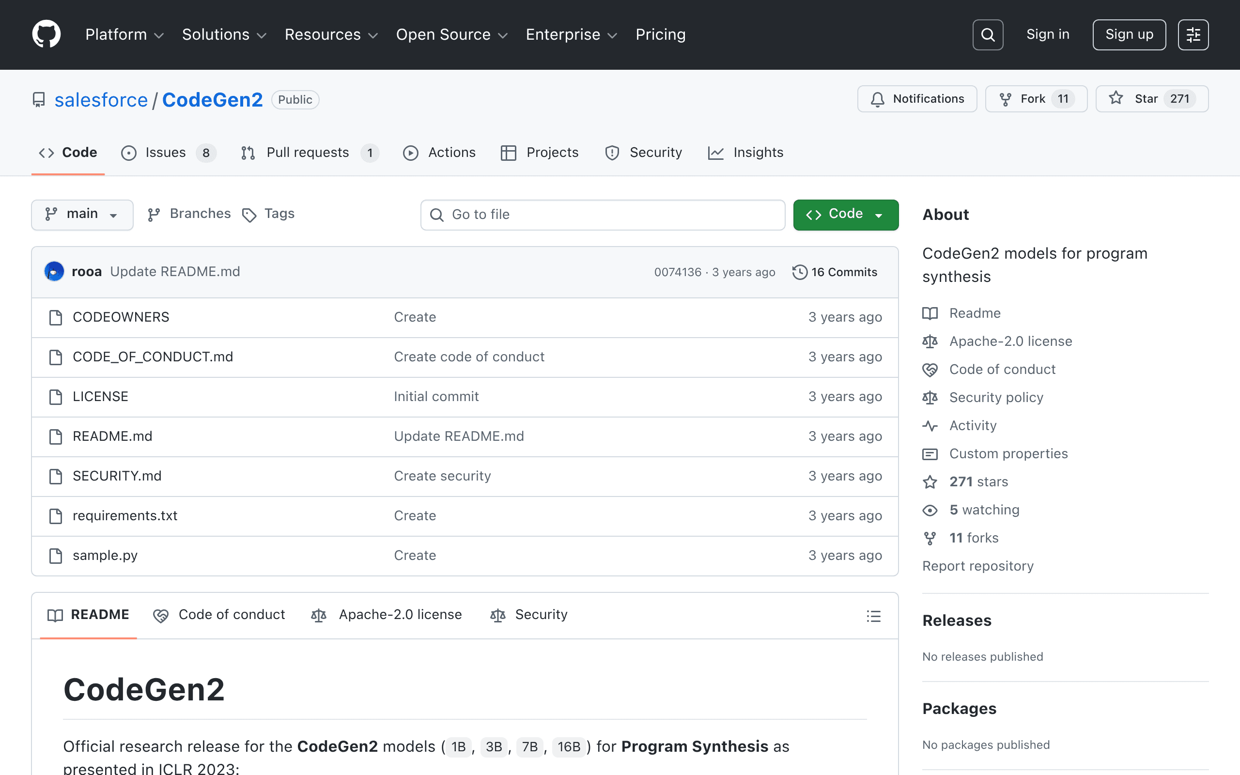Click the commit history clock icon
The height and width of the screenshot is (775, 1240).
tap(799, 272)
